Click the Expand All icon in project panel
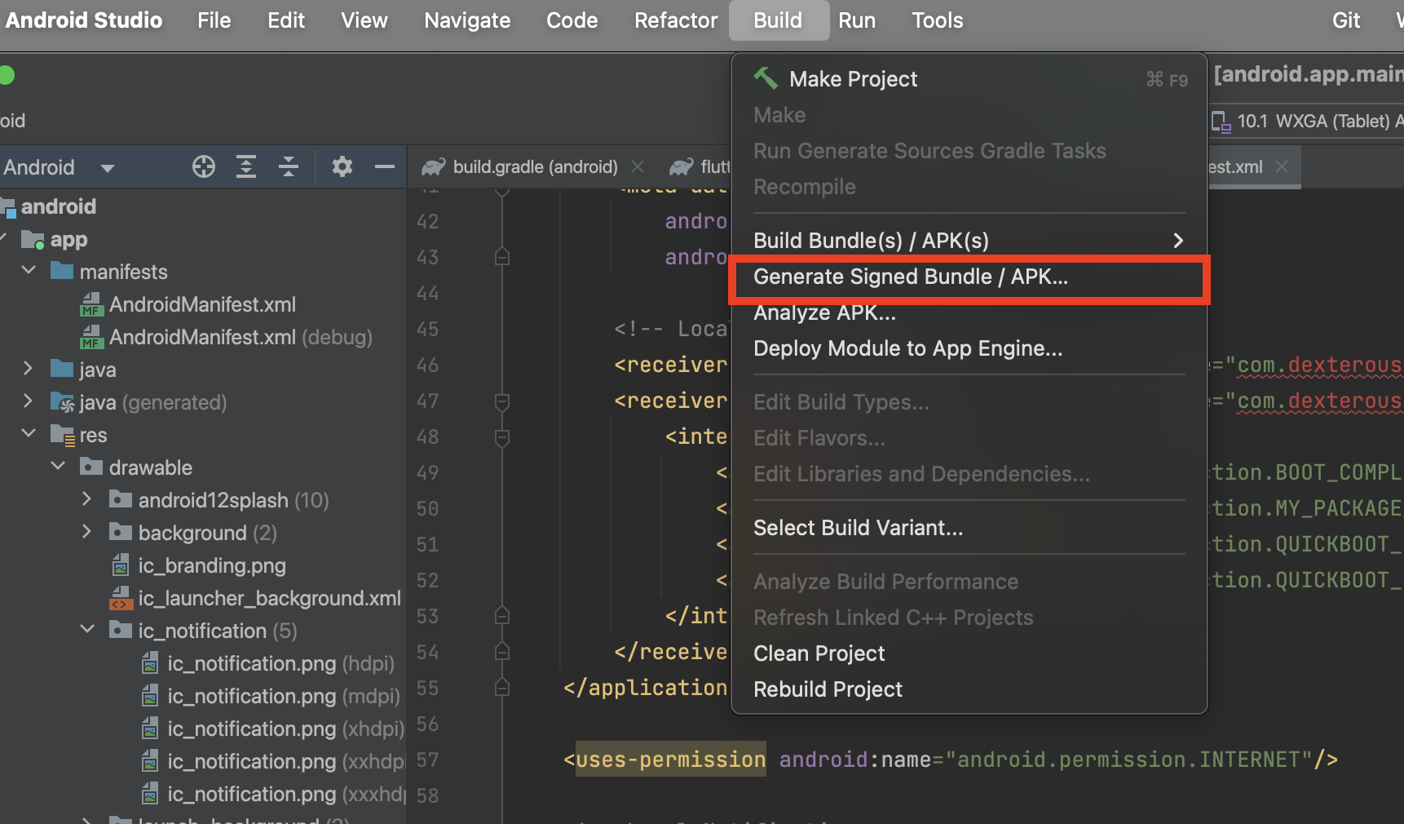1404x824 pixels. pyautogui.click(x=246, y=166)
